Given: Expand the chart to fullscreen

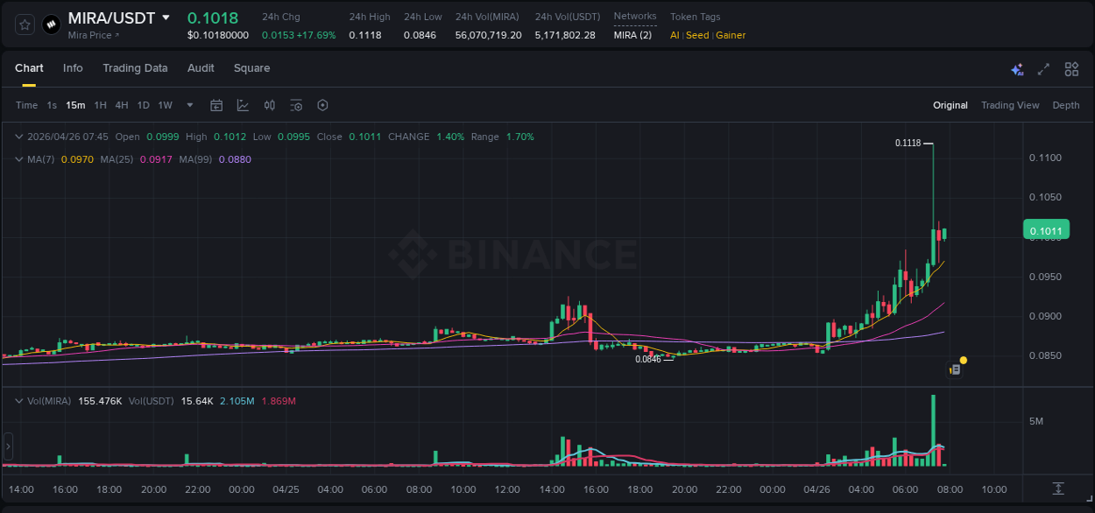Looking at the screenshot, I should (1043, 68).
